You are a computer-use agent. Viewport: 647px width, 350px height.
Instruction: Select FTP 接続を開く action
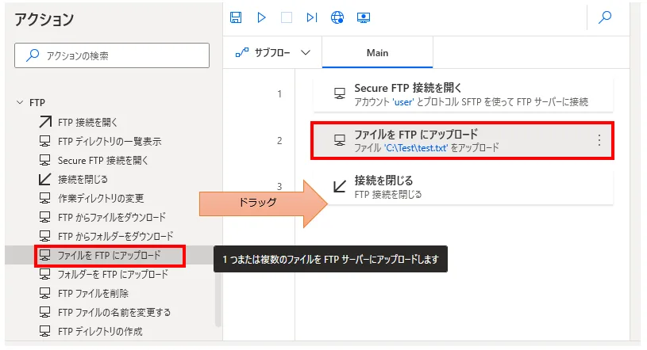tap(87, 122)
